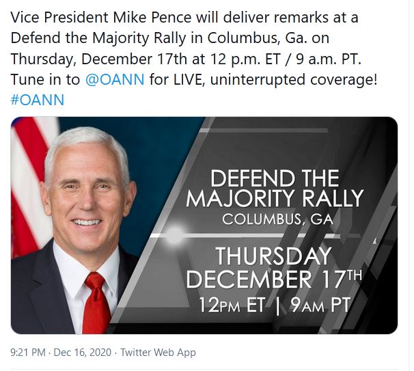Click the bright lens flare in the graphic
The height and width of the screenshot is (371, 414).
pyautogui.click(x=176, y=236)
